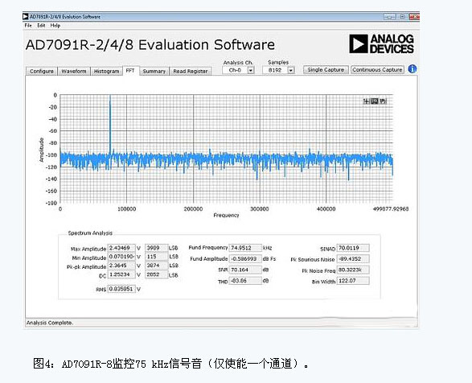
Task: Click the Pk Noise Freq field
Action: pos(353,270)
